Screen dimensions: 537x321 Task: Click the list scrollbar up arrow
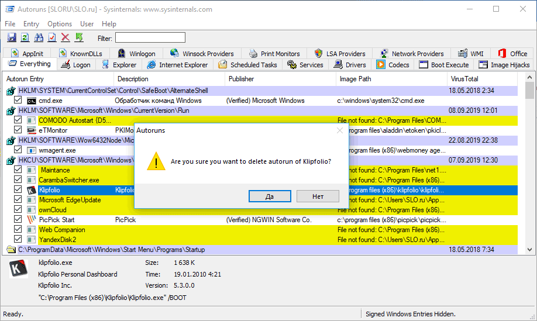click(529, 77)
